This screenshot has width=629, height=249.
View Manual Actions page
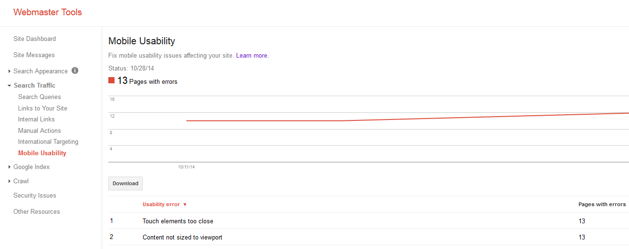(x=40, y=130)
